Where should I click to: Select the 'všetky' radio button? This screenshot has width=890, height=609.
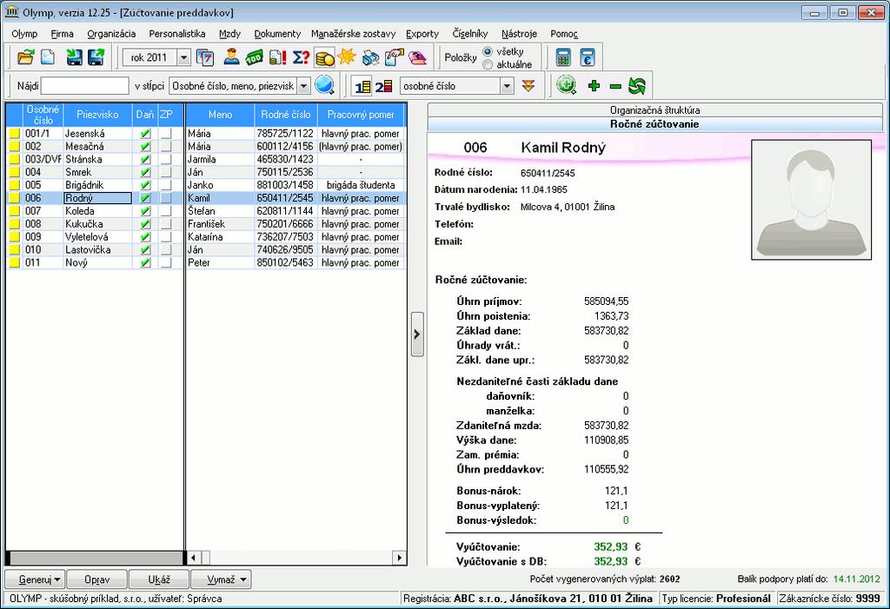point(487,51)
